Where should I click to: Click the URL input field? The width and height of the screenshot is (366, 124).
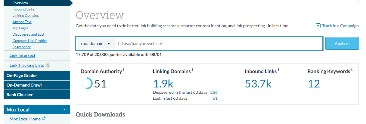[x=218, y=43]
